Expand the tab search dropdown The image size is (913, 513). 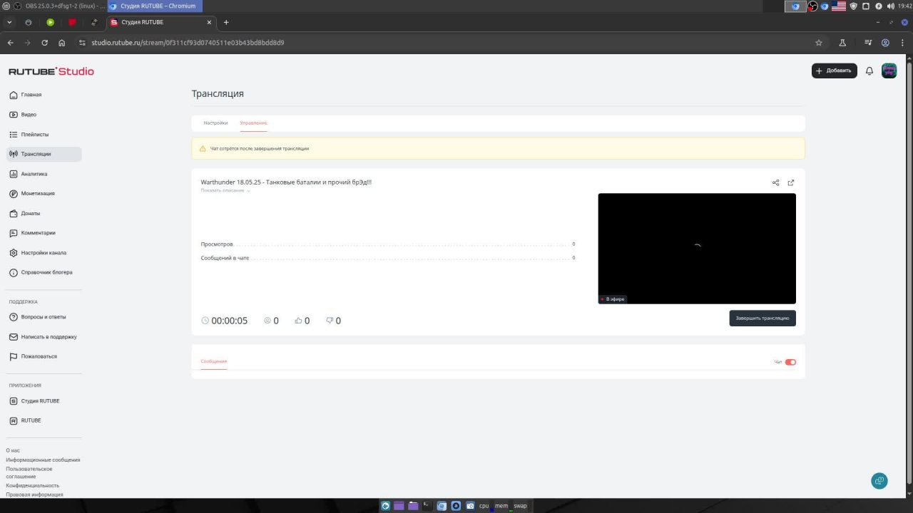click(x=10, y=22)
